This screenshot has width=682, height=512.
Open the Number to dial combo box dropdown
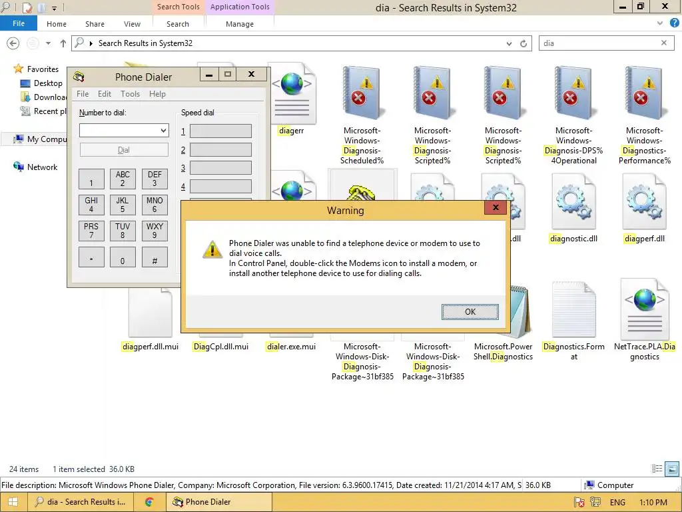coord(163,130)
